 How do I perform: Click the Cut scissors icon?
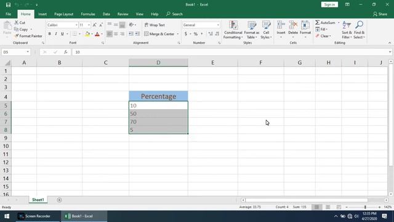tap(17, 23)
